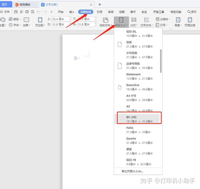Open 其它页面大小(A)... option

(x=138, y=171)
